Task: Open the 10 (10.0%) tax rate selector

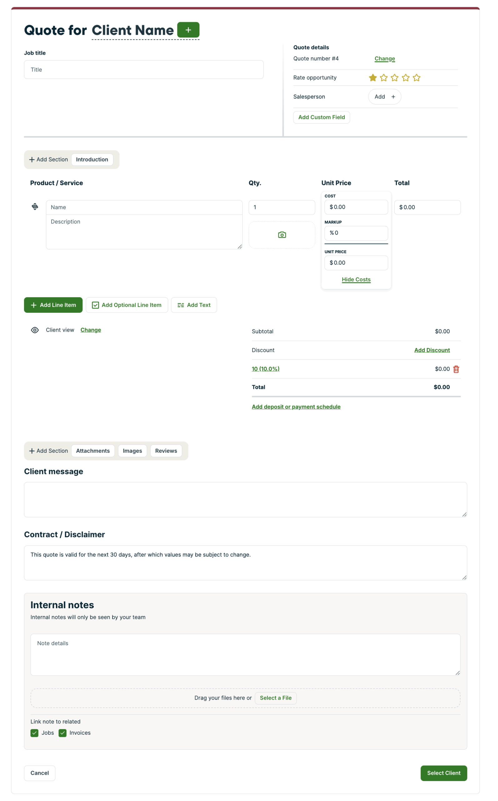Action: click(x=266, y=369)
